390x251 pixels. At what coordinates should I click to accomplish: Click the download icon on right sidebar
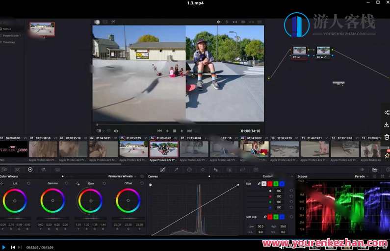[387, 125]
